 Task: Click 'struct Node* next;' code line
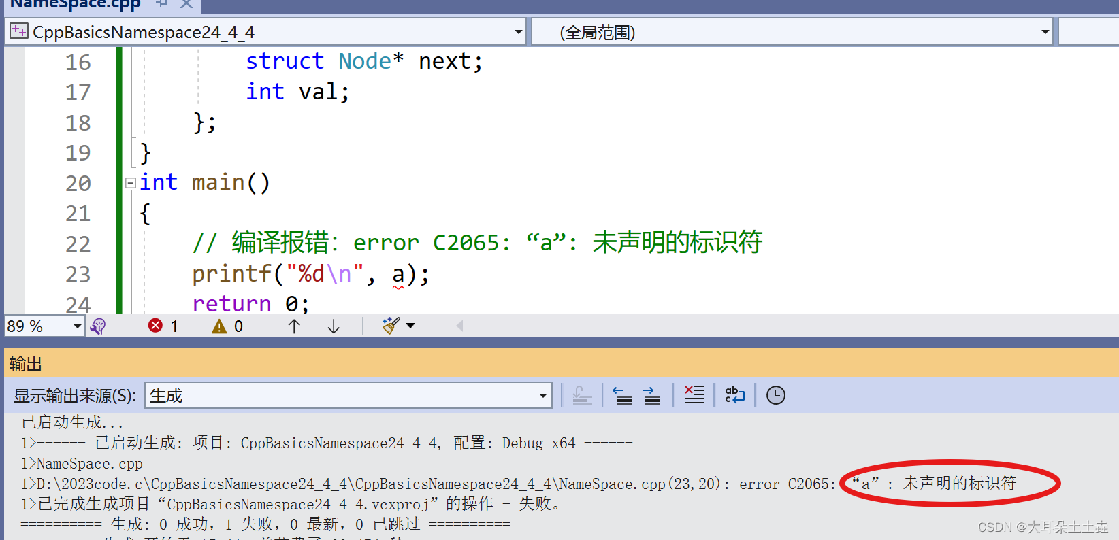point(364,61)
